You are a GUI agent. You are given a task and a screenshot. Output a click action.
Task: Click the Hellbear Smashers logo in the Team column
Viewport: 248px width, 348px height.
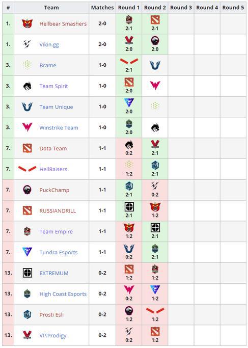(x=27, y=23)
